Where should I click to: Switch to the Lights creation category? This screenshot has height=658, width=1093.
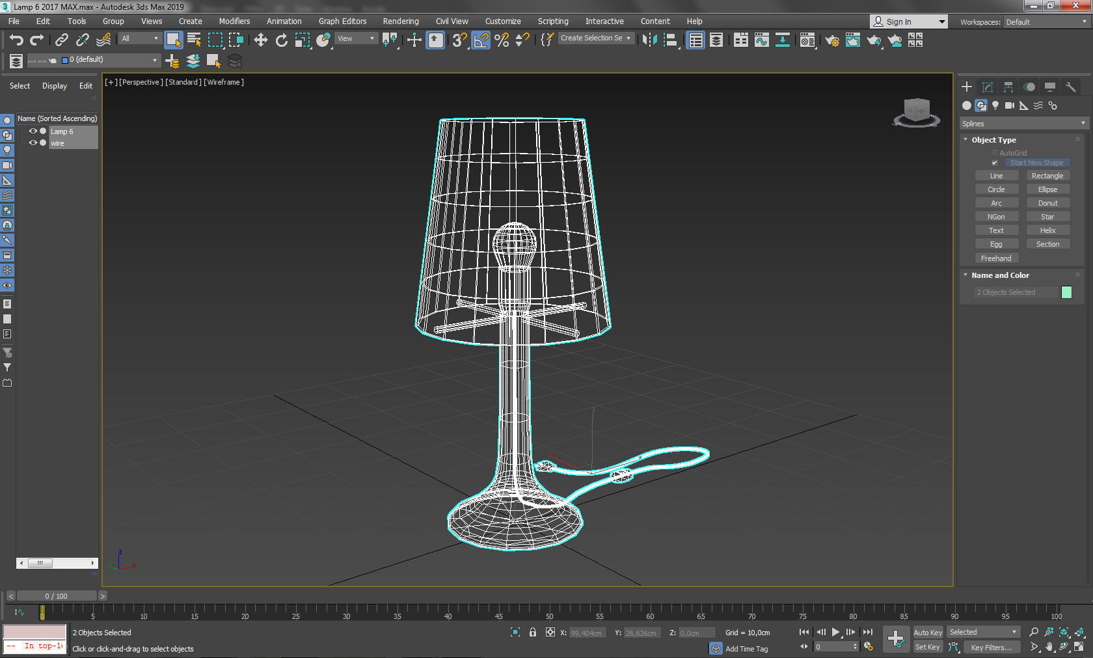(x=995, y=105)
